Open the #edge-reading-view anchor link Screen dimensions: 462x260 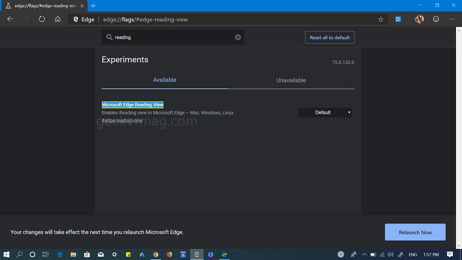tap(122, 120)
